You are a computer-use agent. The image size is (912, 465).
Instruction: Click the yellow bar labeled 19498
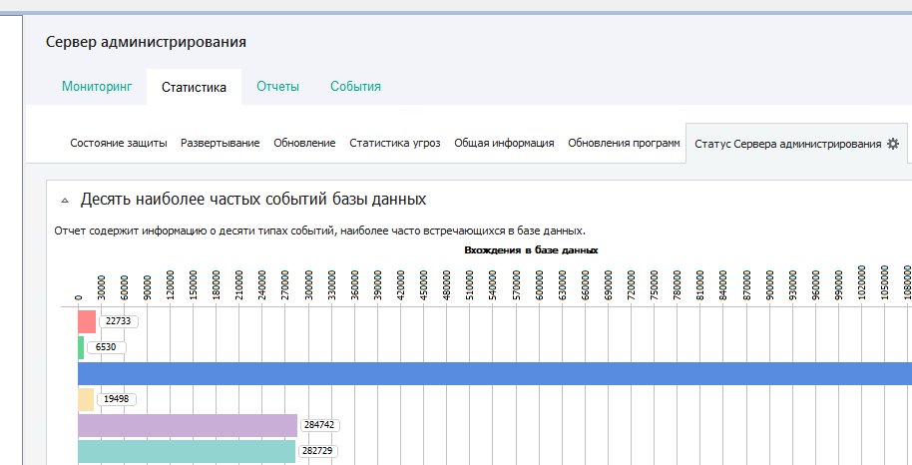[86, 399]
